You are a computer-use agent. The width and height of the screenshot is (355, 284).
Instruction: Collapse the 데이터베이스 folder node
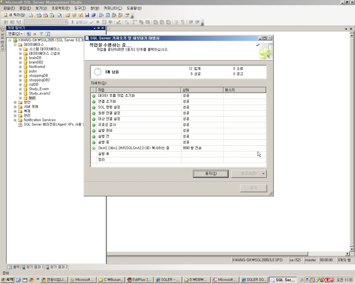tap(15, 45)
